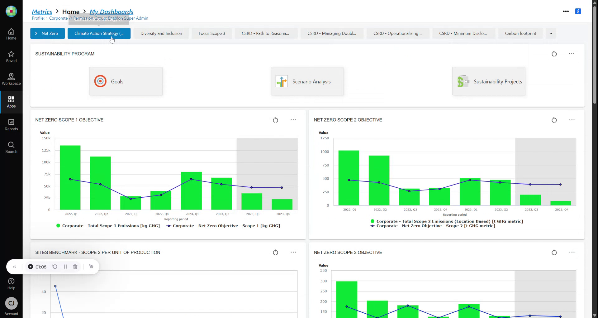The height and width of the screenshot is (318, 598).
Task: Collapse the recorder toolbar with double chevron
Action: [14, 267]
